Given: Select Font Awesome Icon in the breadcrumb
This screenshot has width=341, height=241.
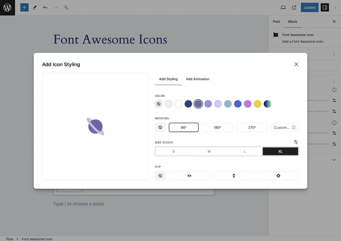Looking at the screenshot, I should [37, 239].
